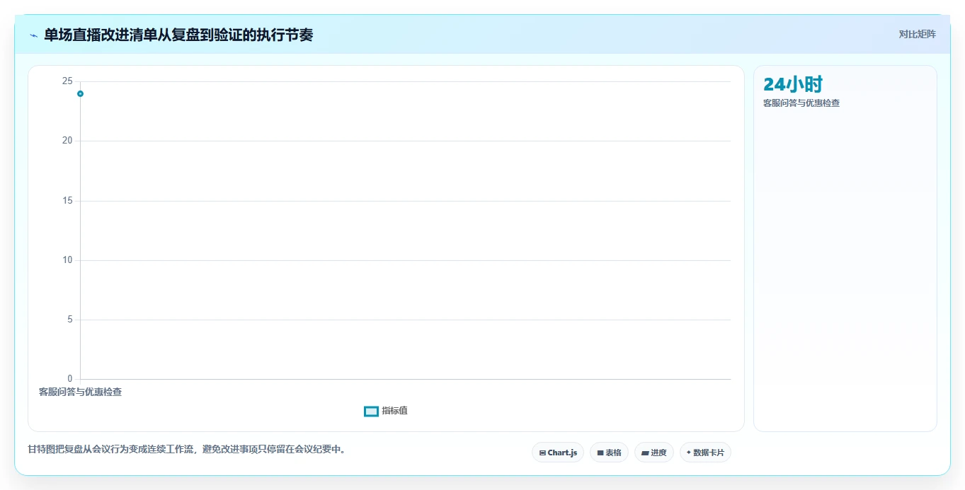
Task: Click the x-axis label 客服问答与优惠检查
Action: [x=80, y=392]
